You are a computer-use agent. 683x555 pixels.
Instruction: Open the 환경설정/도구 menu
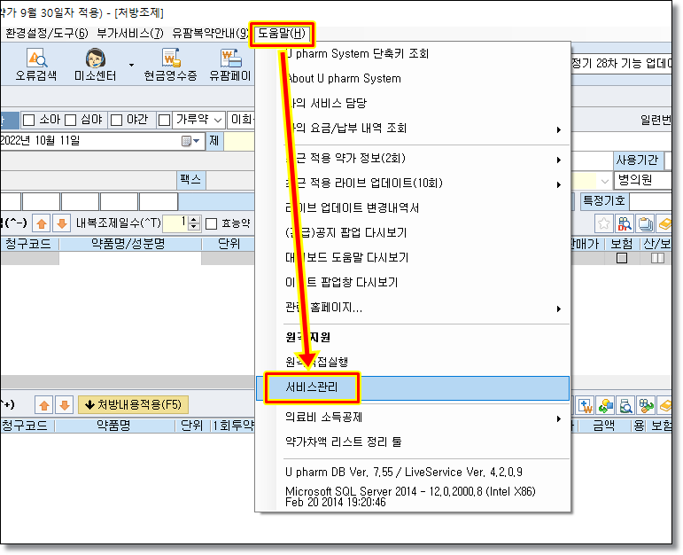[46, 34]
